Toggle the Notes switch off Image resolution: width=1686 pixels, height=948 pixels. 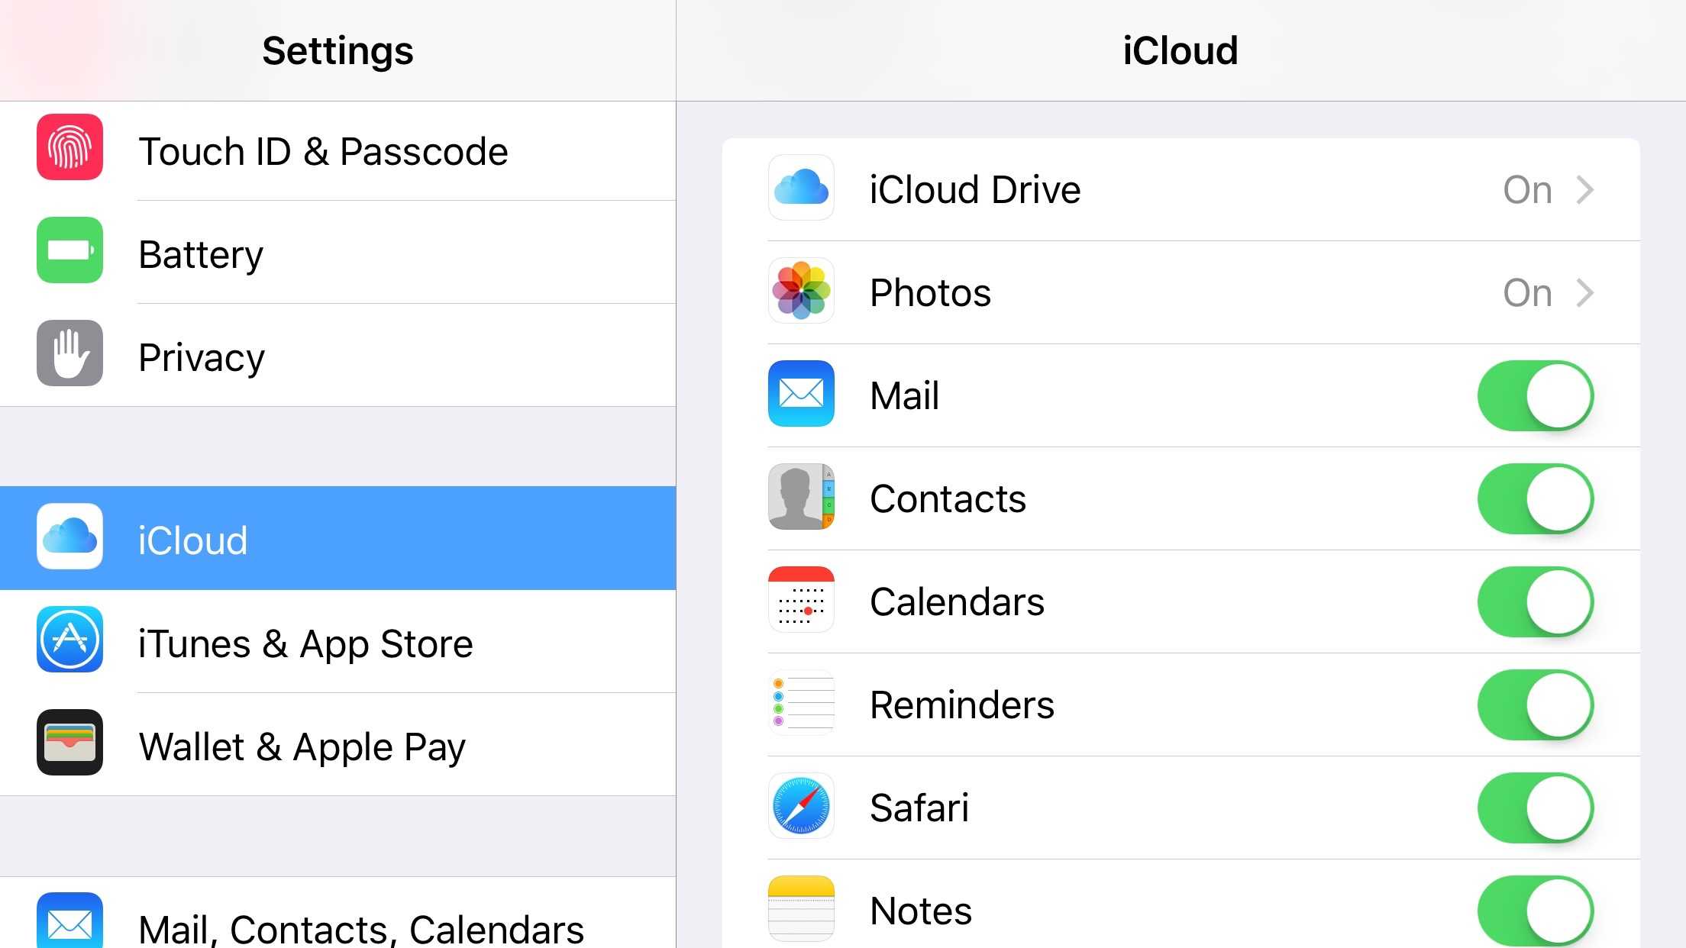pyautogui.click(x=1535, y=911)
